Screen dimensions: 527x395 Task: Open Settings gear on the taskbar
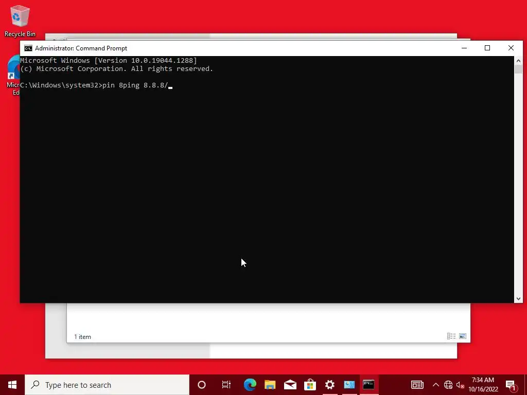pyautogui.click(x=330, y=385)
